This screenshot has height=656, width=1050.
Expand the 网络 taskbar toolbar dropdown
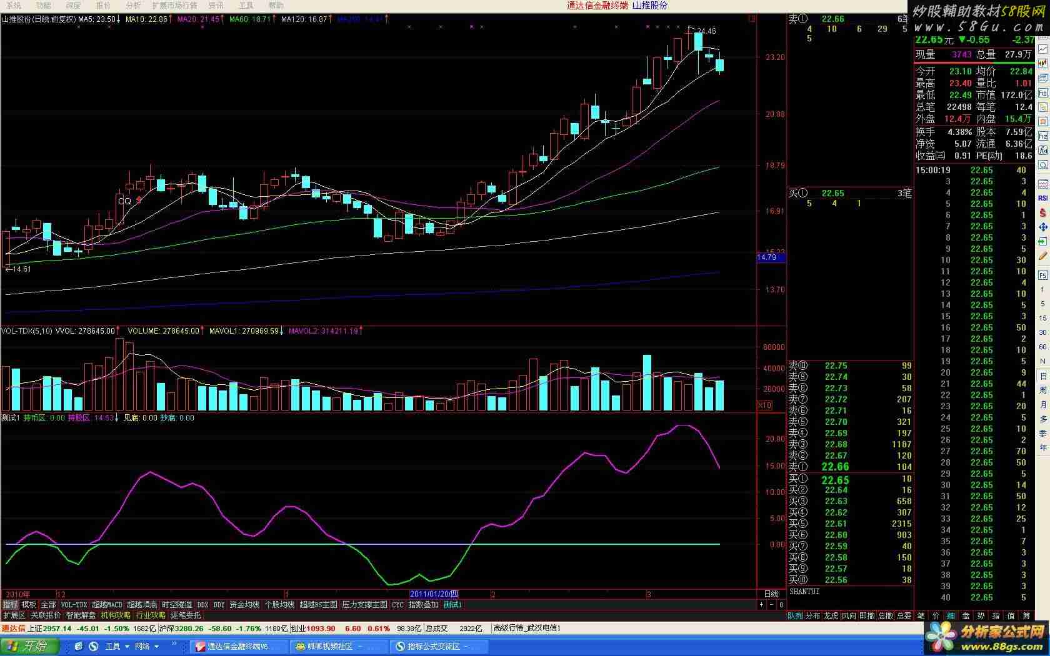[x=146, y=646]
